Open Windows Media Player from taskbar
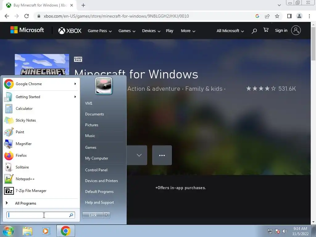 pyautogui.click(x=46, y=231)
